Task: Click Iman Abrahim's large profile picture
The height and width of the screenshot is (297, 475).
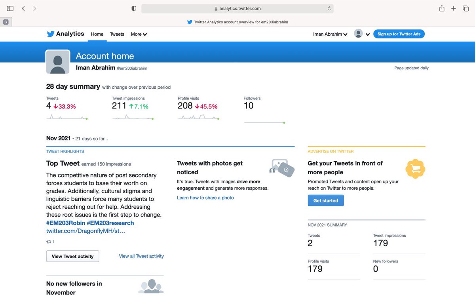Action: [58, 62]
